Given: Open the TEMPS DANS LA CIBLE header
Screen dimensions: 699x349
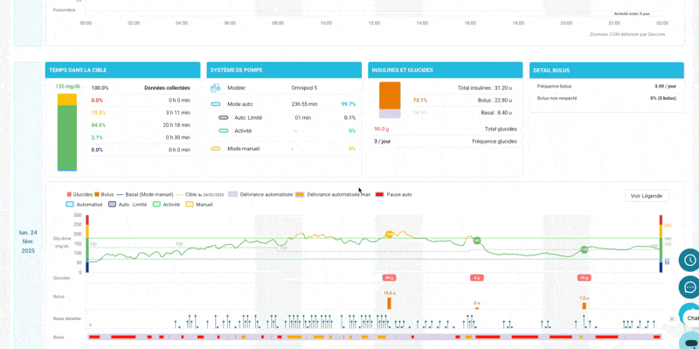Looking at the screenshot, I should [122, 70].
